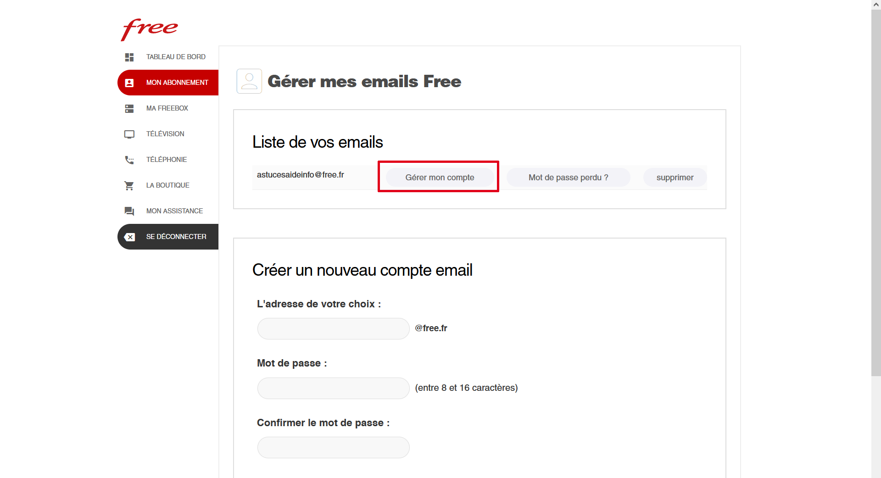Click Liste de vos emails heading
This screenshot has width=881, height=478.
(x=318, y=142)
